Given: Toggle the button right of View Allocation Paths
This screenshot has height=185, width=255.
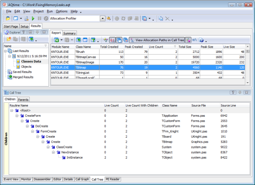Looking at the screenshot, I should point(188,40).
